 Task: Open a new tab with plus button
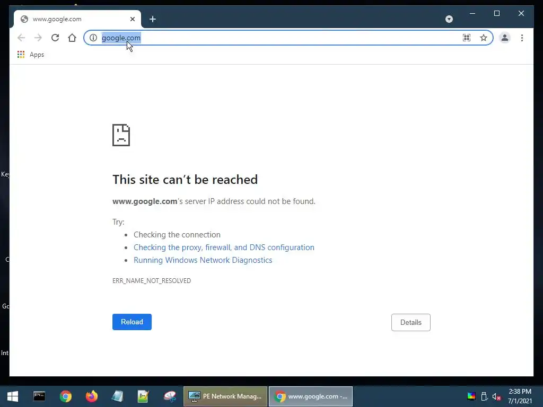153,19
